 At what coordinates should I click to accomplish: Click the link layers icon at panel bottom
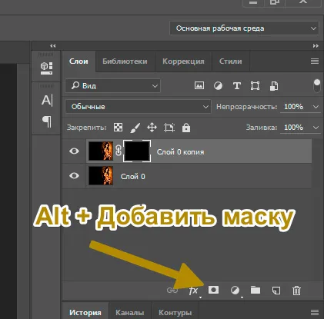[x=172, y=291]
